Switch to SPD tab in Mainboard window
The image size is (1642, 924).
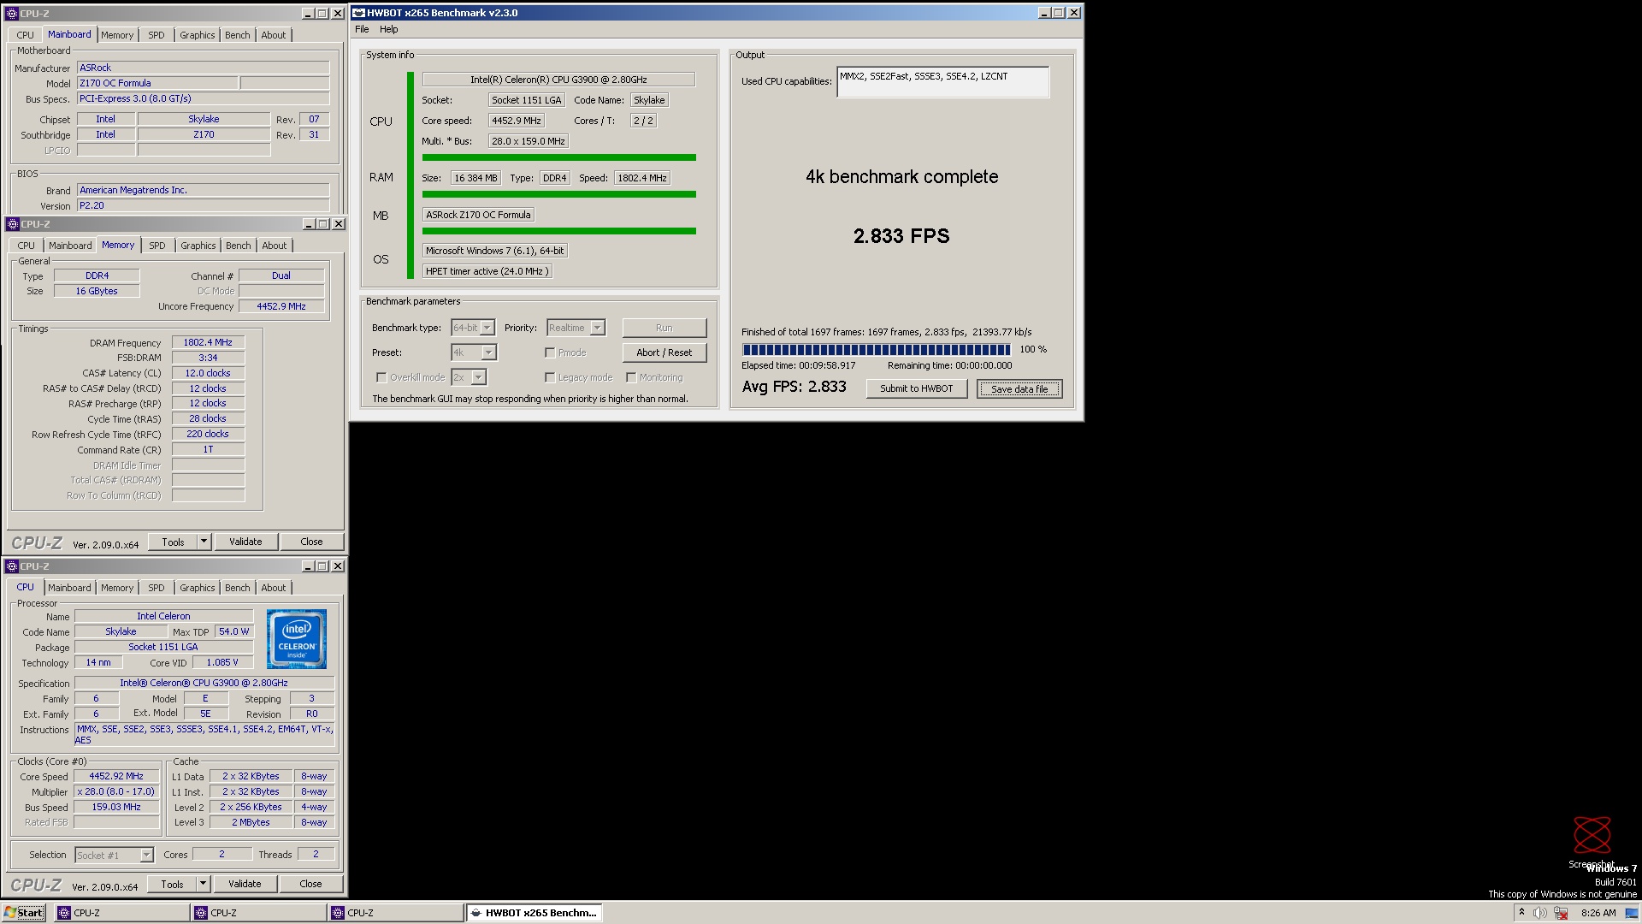[156, 35]
